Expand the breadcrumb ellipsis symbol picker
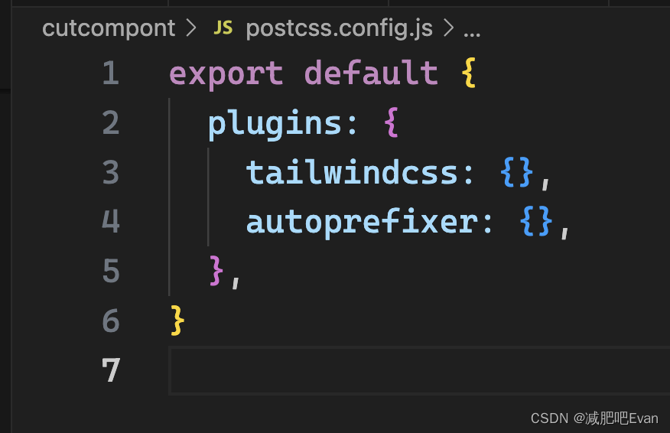670x433 pixels. pyautogui.click(x=472, y=34)
